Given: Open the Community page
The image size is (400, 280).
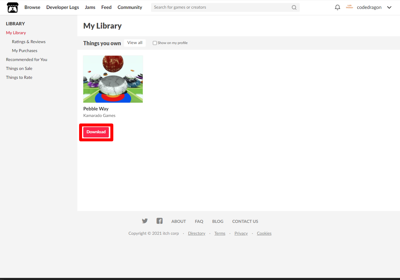Looking at the screenshot, I should pyautogui.click(x=130, y=7).
